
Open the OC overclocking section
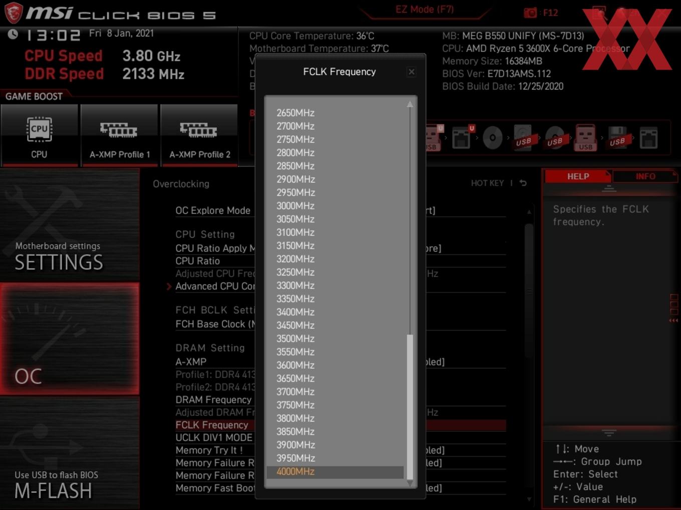(70, 339)
